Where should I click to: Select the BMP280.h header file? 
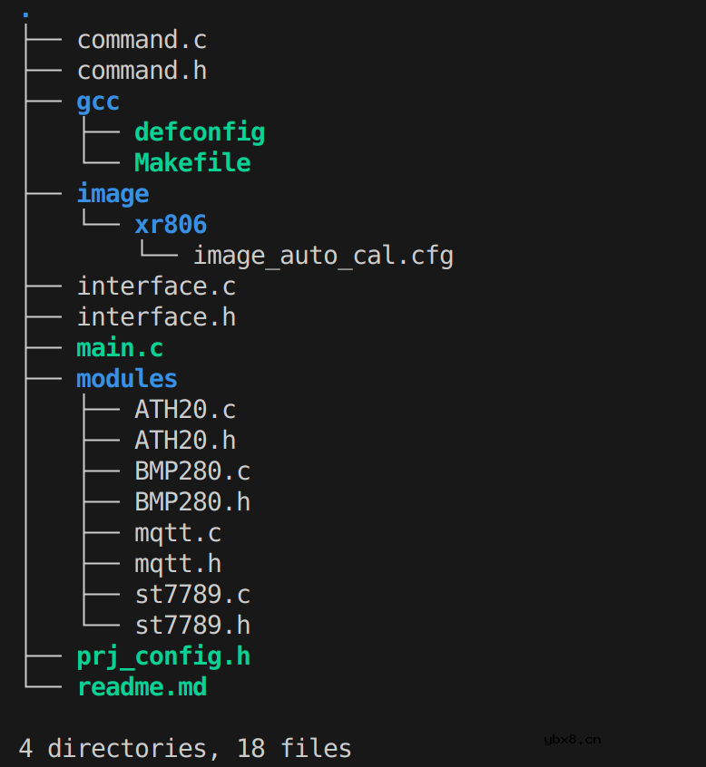(x=192, y=502)
